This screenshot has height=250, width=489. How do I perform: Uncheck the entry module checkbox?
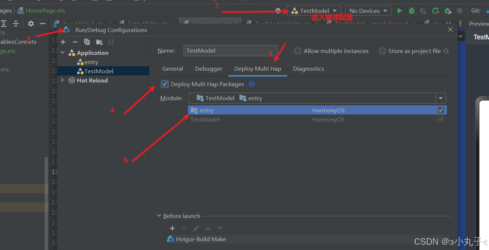pos(441,110)
